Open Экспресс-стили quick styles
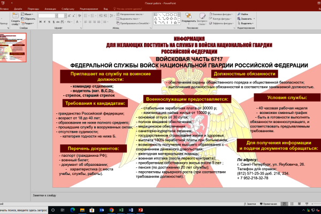The width and height of the screenshot is (321, 214). pos(202,19)
